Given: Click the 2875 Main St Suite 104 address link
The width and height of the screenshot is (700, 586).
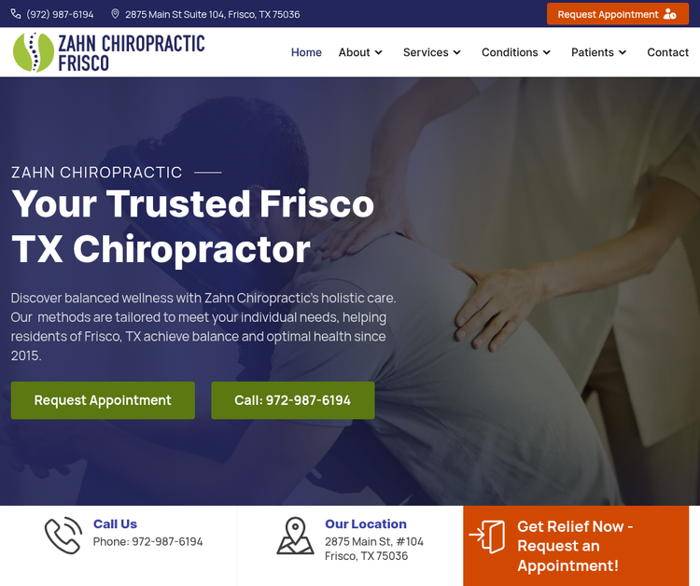Looking at the screenshot, I should tap(213, 14).
